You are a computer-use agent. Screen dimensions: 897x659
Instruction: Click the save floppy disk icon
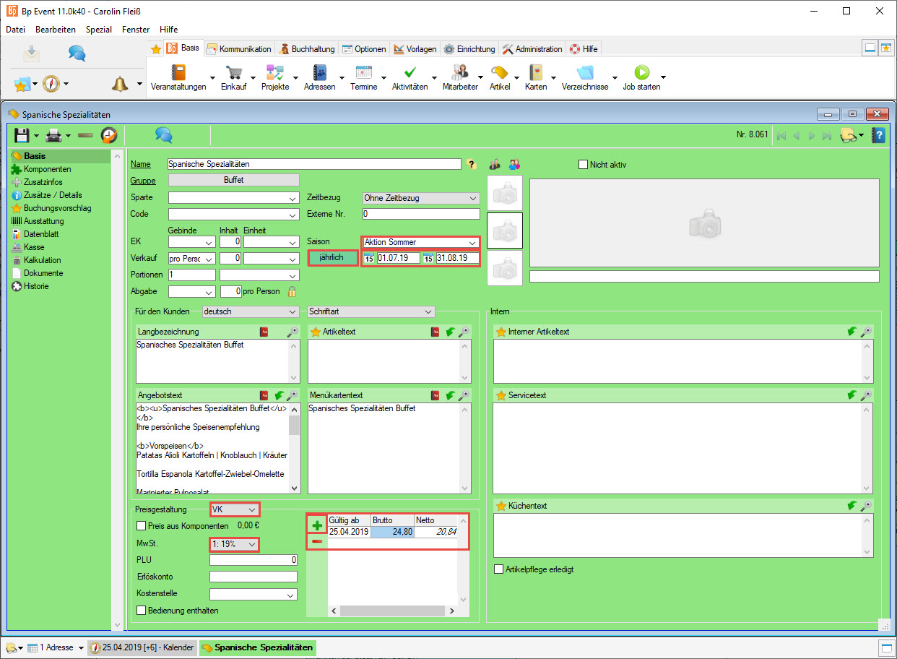pos(22,135)
